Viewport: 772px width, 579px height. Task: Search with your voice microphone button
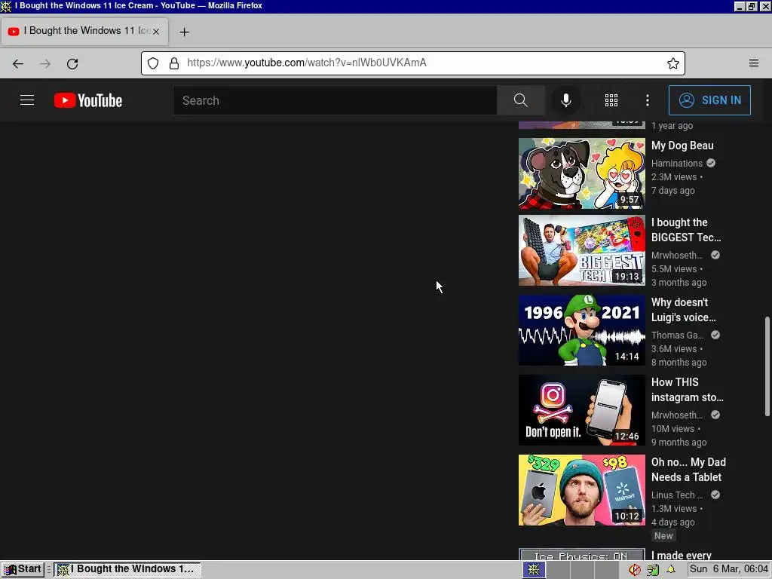point(566,100)
